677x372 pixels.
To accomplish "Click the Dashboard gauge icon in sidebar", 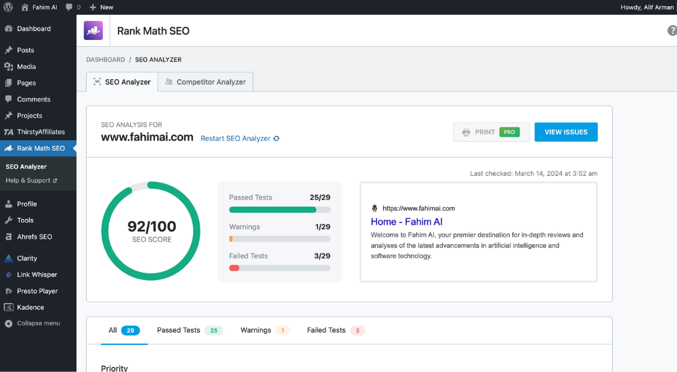I will tap(8, 28).
